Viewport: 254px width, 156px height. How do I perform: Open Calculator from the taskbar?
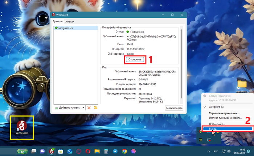point(106,151)
